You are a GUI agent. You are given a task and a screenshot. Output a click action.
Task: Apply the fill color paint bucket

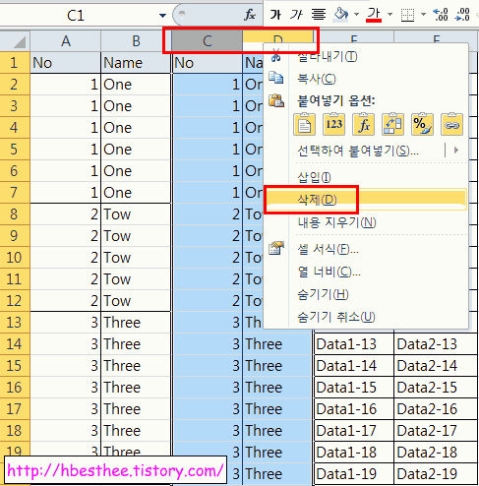click(340, 15)
